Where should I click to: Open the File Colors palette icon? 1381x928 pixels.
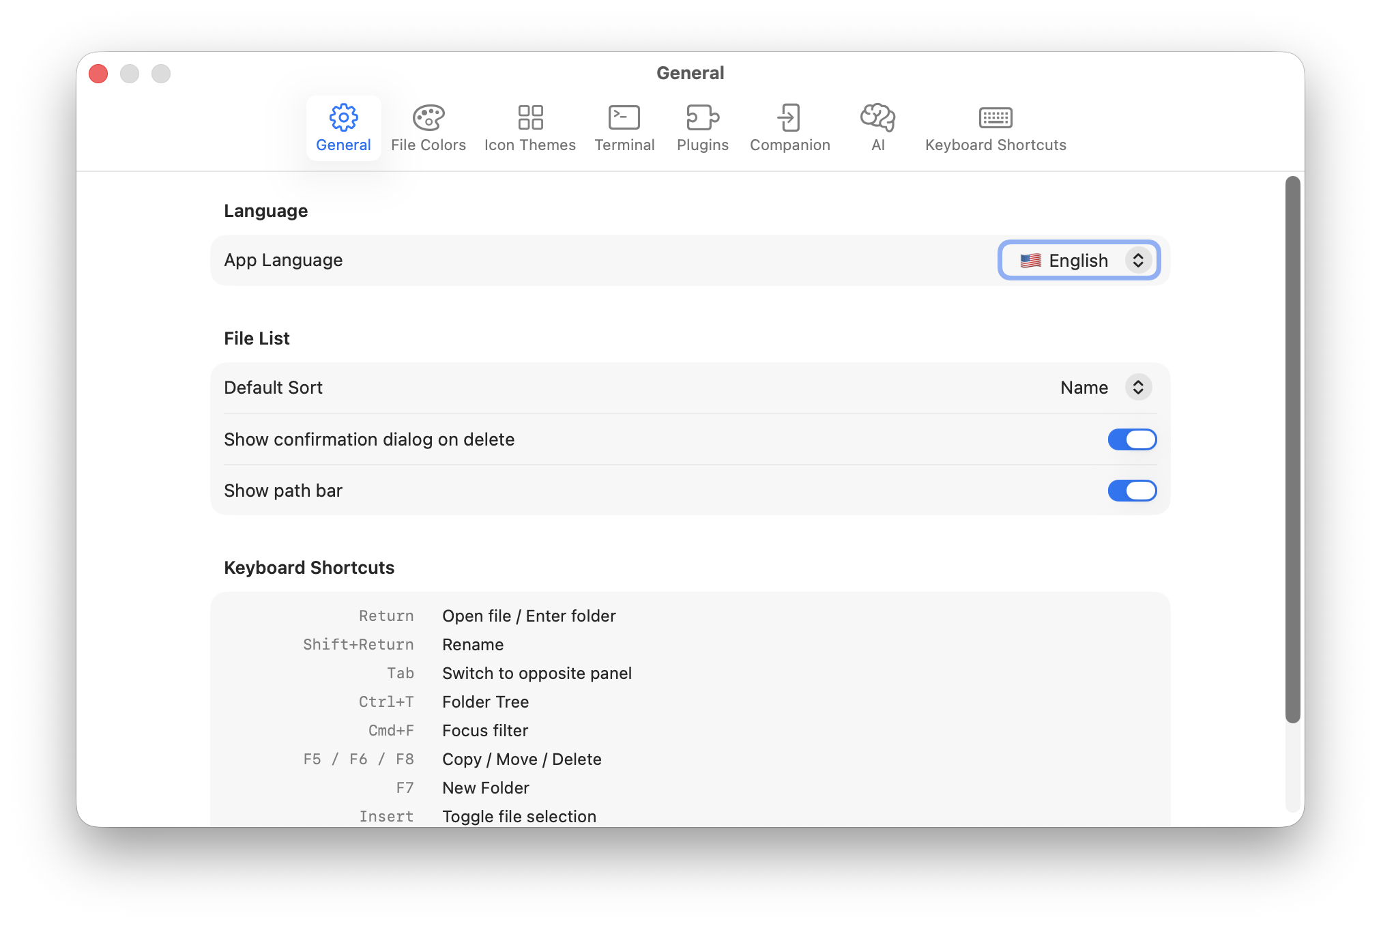(428, 117)
